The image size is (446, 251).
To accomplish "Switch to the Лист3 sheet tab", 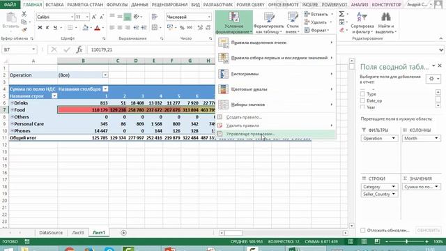I will point(77,232).
